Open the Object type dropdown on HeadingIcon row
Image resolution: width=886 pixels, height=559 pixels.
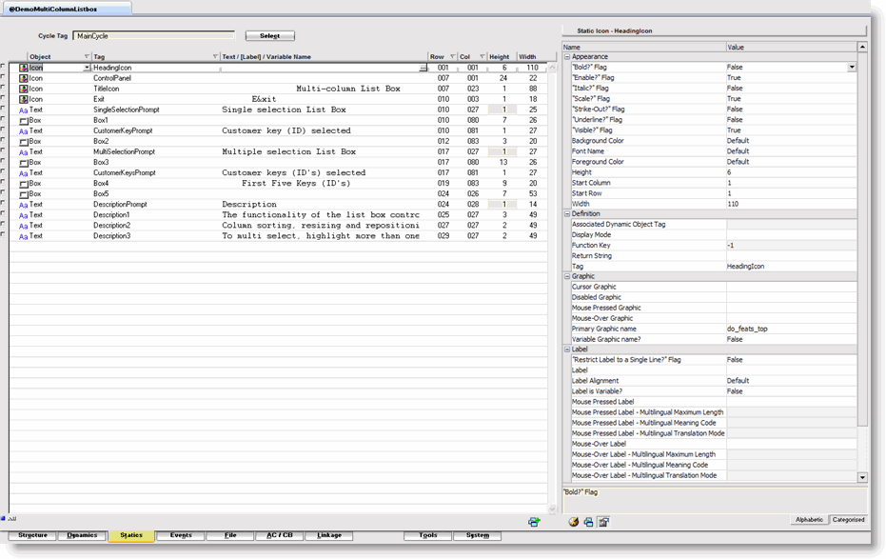coord(87,68)
